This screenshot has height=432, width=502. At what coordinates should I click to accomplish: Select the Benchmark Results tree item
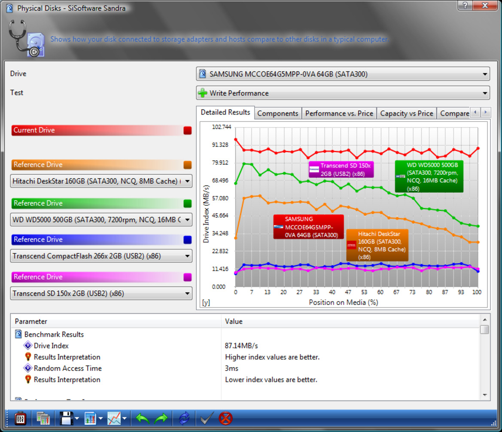click(x=54, y=335)
